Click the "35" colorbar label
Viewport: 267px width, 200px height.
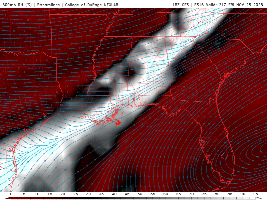tap(101, 194)
